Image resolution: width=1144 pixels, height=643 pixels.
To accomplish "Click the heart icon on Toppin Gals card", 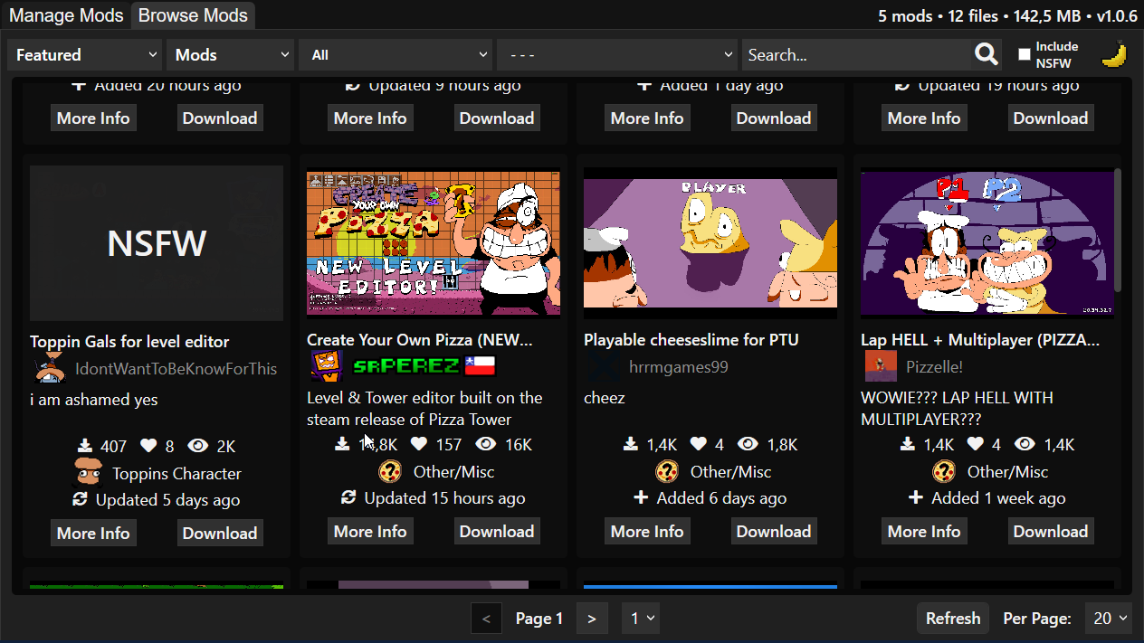I will coord(148,446).
